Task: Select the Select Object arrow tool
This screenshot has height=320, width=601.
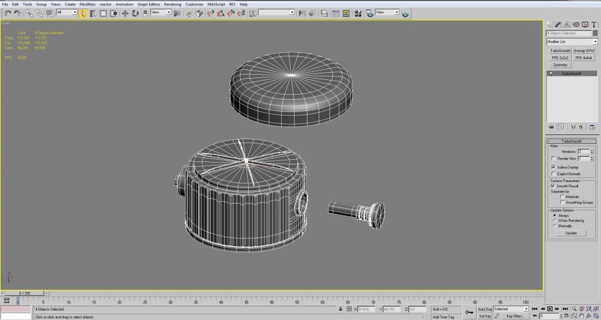Action: 83,13
